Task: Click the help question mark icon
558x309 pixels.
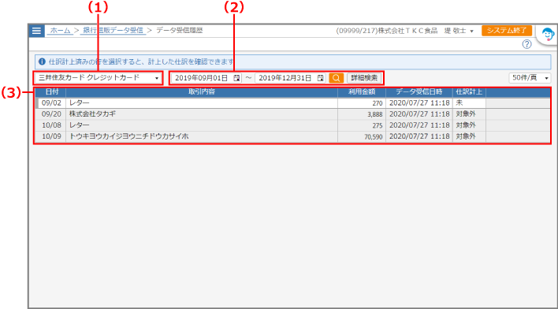Action: 526,44
